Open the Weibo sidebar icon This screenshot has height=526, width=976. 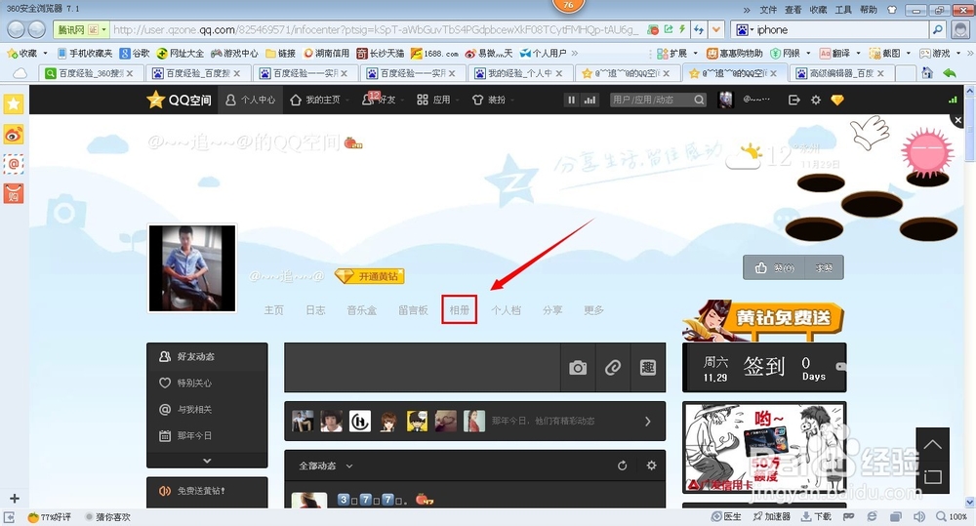pyautogui.click(x=14, y=134)
